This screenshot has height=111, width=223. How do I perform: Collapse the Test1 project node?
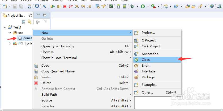coord(5,27)
